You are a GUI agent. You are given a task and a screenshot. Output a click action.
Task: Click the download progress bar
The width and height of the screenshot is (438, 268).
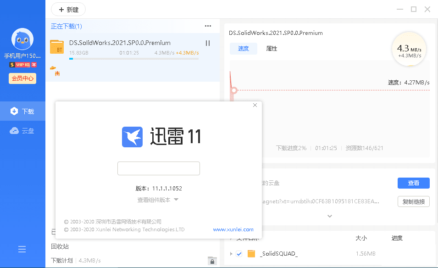[x=134, y=59]
